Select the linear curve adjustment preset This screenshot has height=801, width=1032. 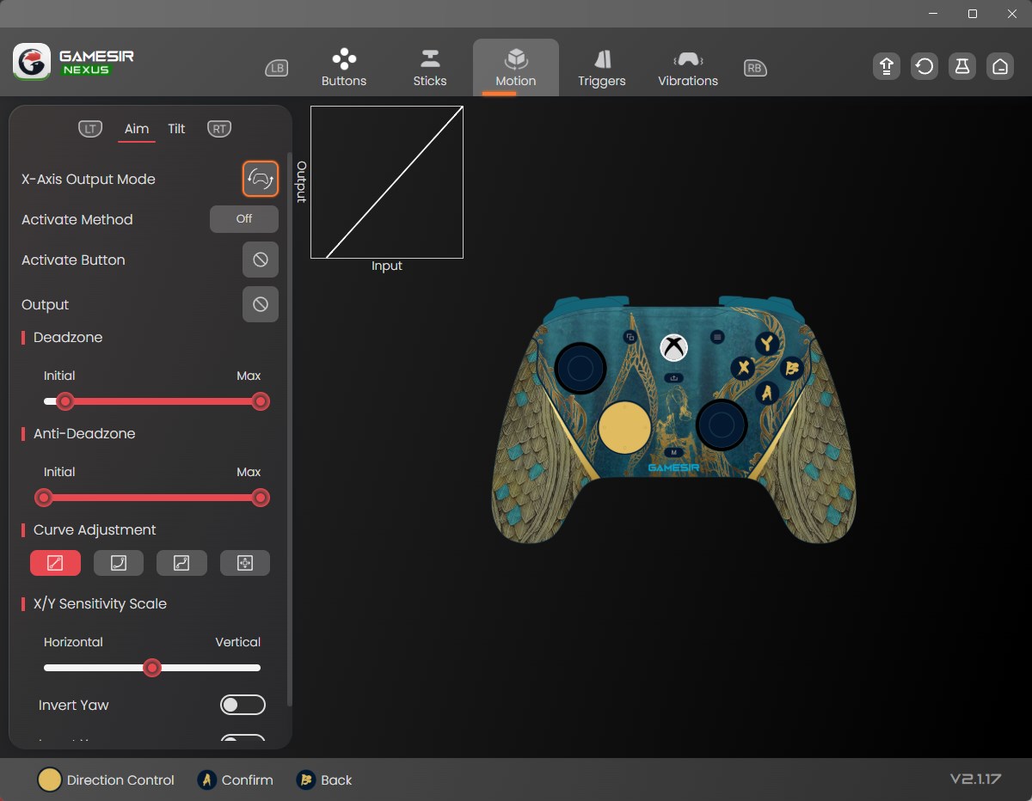pos(55,563)
